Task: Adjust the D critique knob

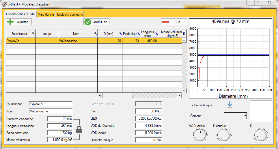Action: tap(224, 135)
